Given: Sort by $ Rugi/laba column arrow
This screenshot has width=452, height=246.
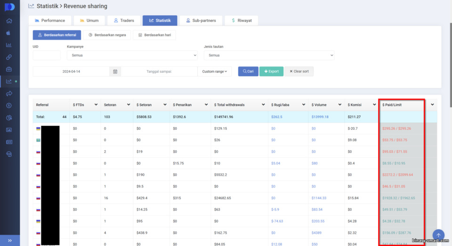Looking at the screenshot, I should (x=303, y=104).
